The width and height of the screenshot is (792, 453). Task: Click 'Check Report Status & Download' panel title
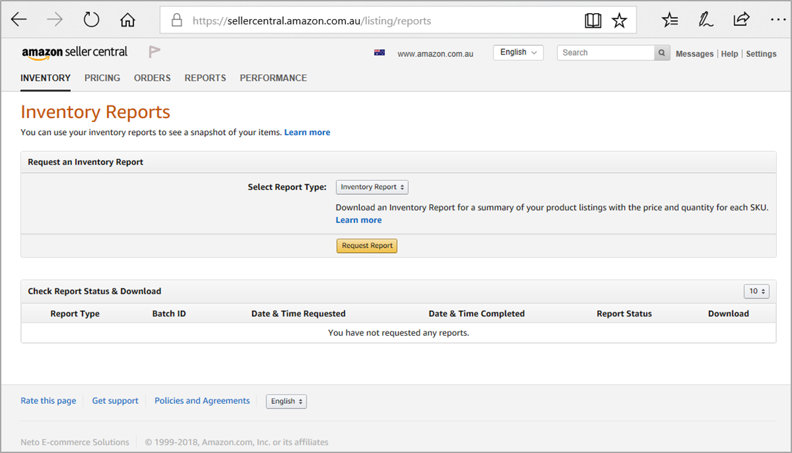(94, 291)
